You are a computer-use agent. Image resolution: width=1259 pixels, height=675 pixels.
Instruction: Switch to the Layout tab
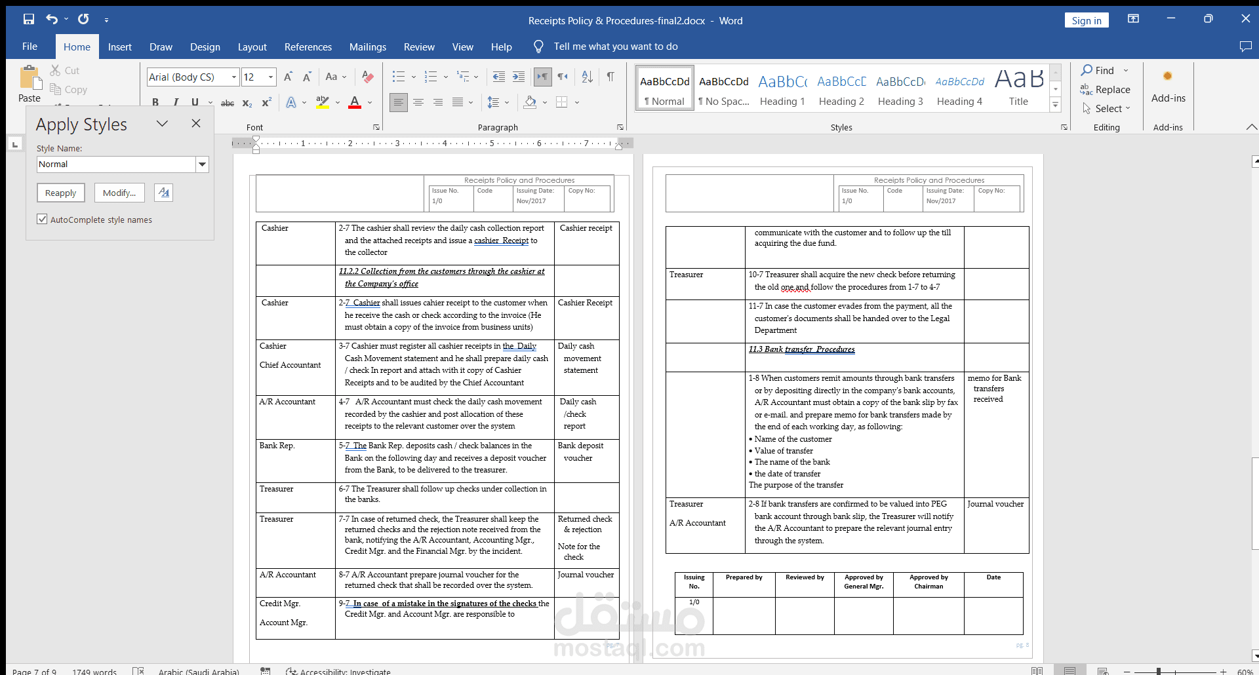pos(252,47)
